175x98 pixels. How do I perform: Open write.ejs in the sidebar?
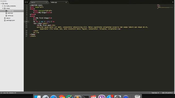point(10,16)
